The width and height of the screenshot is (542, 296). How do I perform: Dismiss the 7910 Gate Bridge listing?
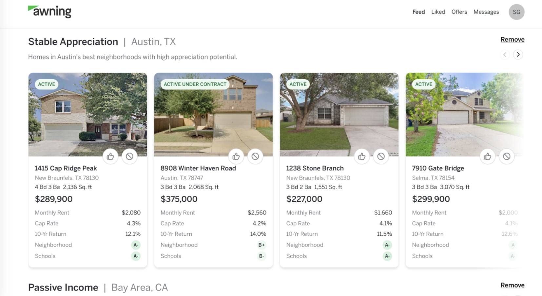coord(507,157)
